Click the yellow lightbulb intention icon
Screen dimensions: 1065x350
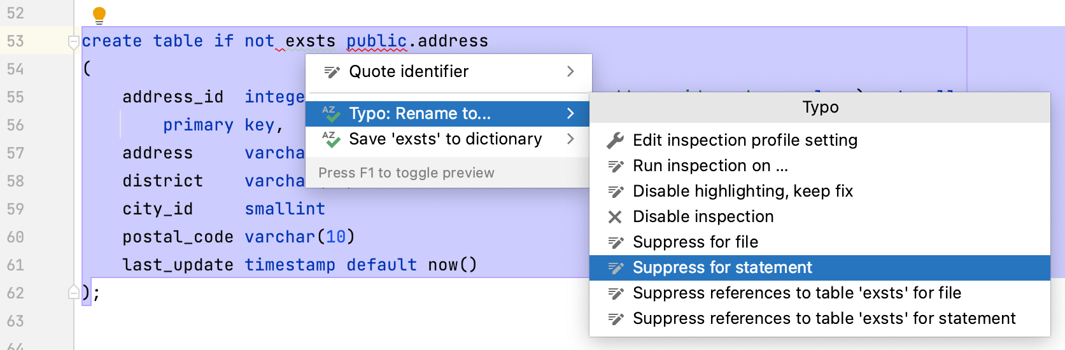pos(99,15)
